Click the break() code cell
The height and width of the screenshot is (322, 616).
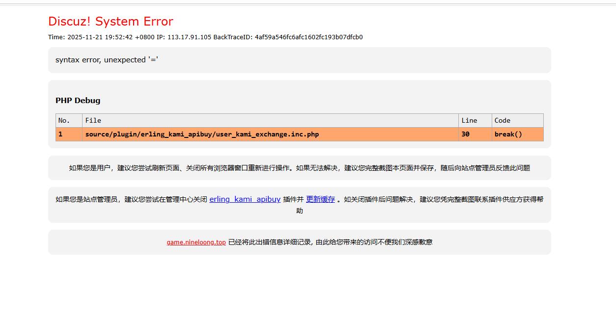click(x=508, y=134)
